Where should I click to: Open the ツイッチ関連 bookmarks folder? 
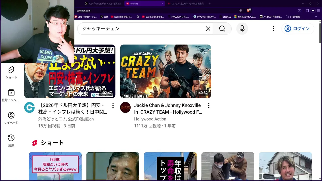point(293,17)
